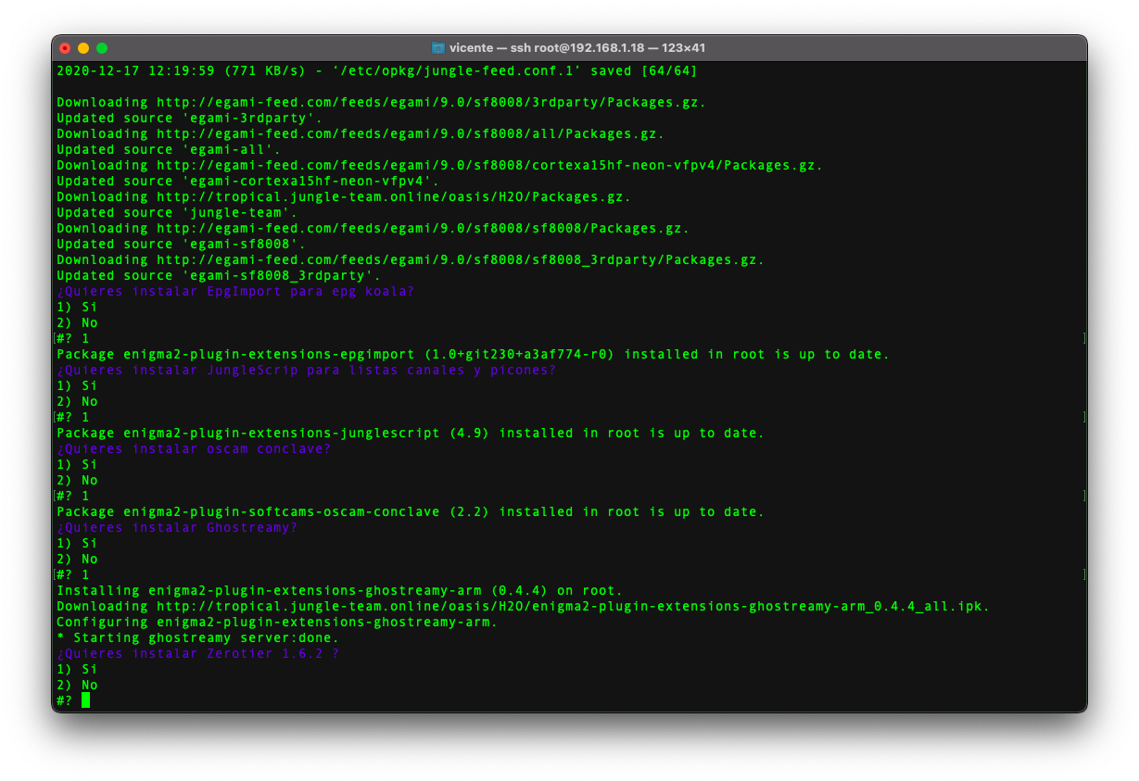Click the '¿Quieres instalar Ghostreamy?' question line
Viewport: 1139px width, 781px height.
pyautogui.click(x=177, y=527)
